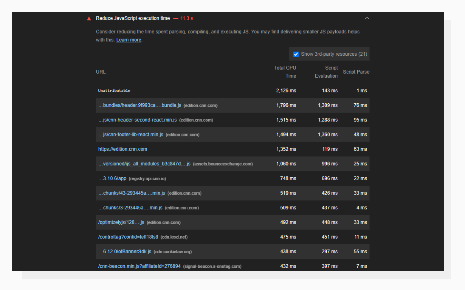Sort by Script Evaluation column
The width and height of the screenshot is (465, 290).
(326, 72)
